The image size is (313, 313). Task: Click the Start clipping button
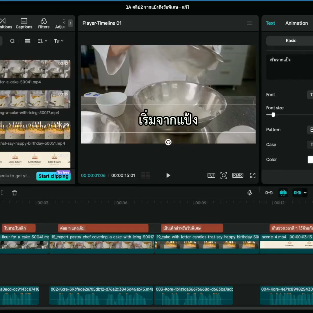(x=54, y=176)
